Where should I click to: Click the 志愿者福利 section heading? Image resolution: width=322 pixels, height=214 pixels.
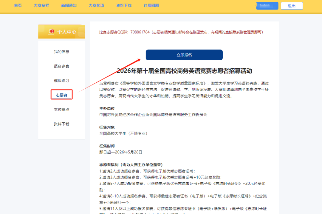click(x=131, y=164)
